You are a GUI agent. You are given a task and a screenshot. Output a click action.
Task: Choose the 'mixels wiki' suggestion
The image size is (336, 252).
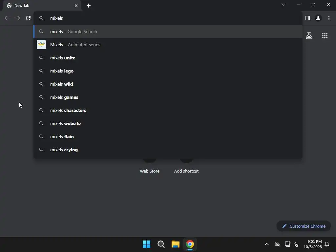(x=168, y=84)
